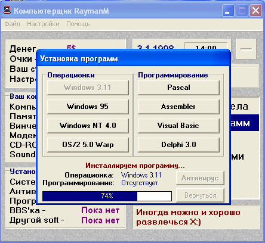Select Delphi 3.0 button
The image size is (265, 243).
178,145
